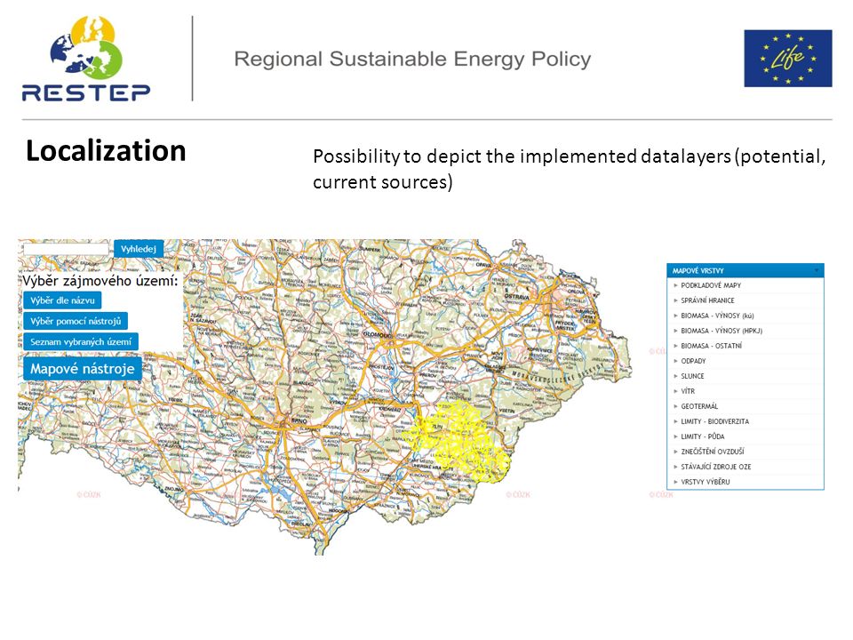Image resolution: width=853 pixels, height=640 pixels.
Task: Collapse the Mapové vrstvy panel header arrow
Action: 816,270
